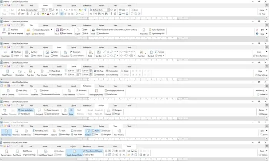
Task: Insert an OLE Object
Action: (36, 56)
